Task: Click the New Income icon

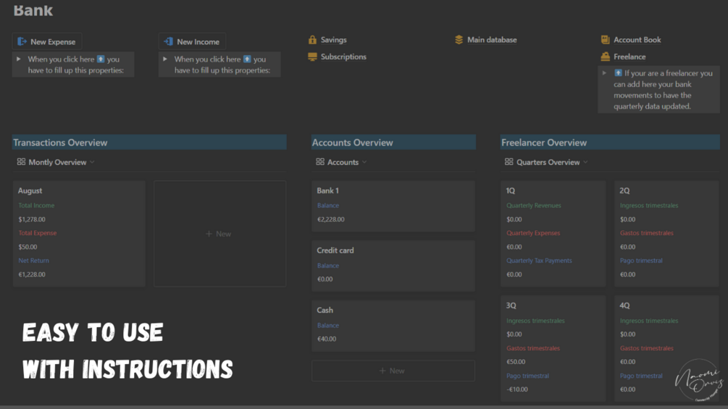Action: [169, 42]
